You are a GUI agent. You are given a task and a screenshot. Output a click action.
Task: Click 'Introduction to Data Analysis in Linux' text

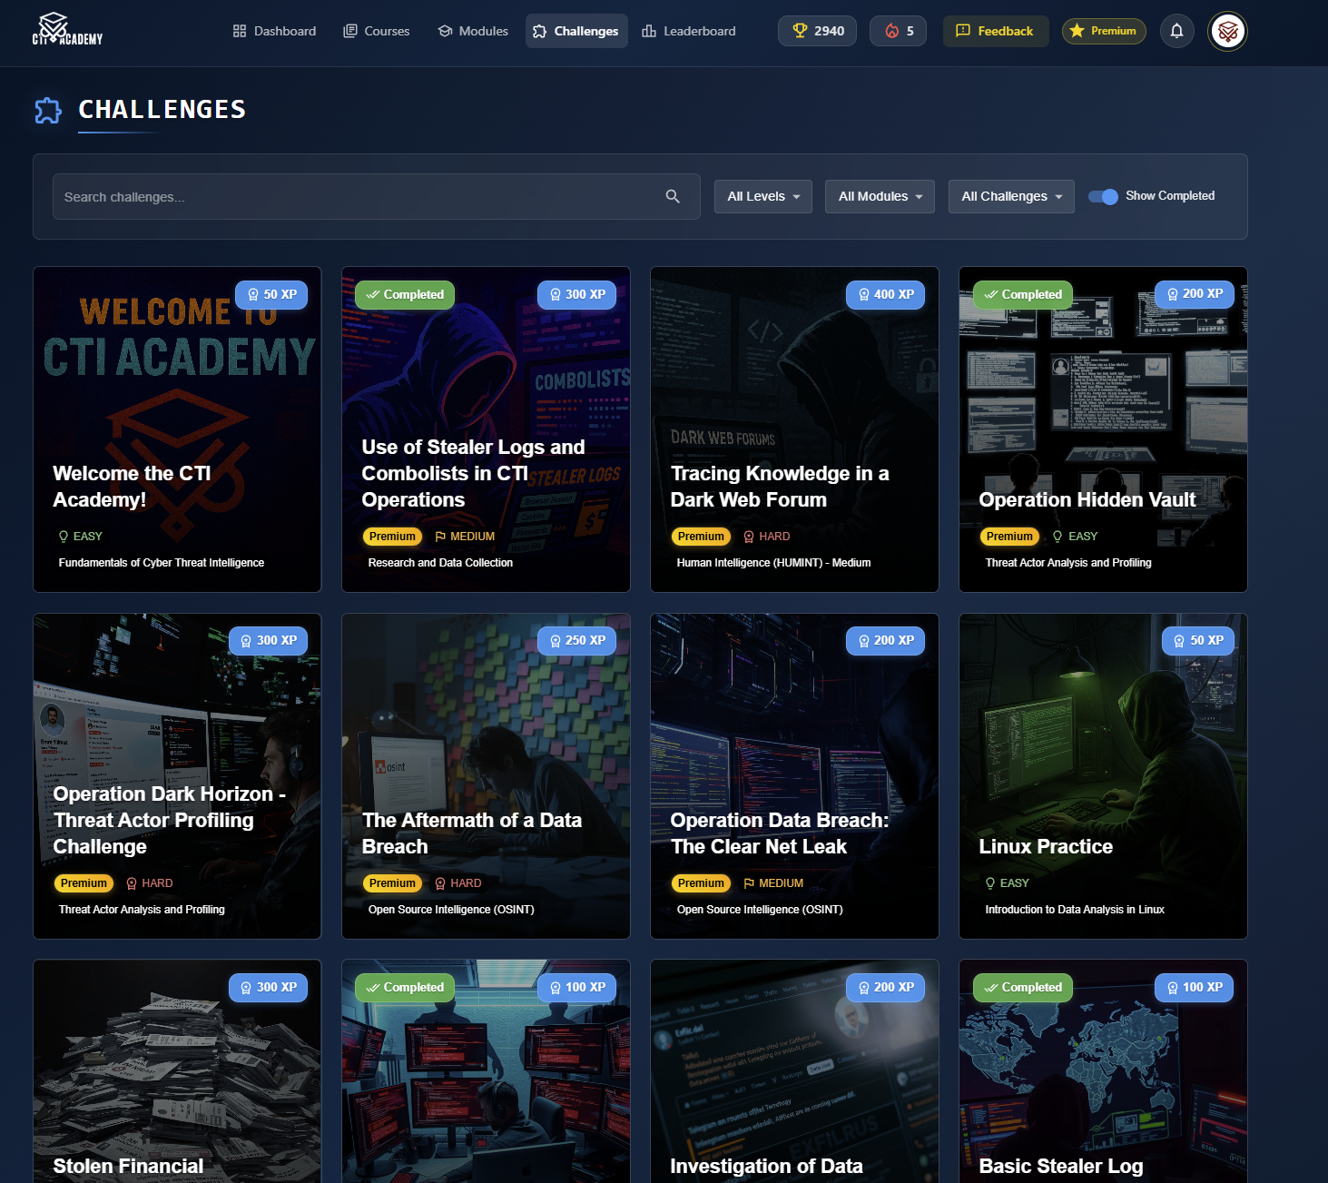point(1075,910)
